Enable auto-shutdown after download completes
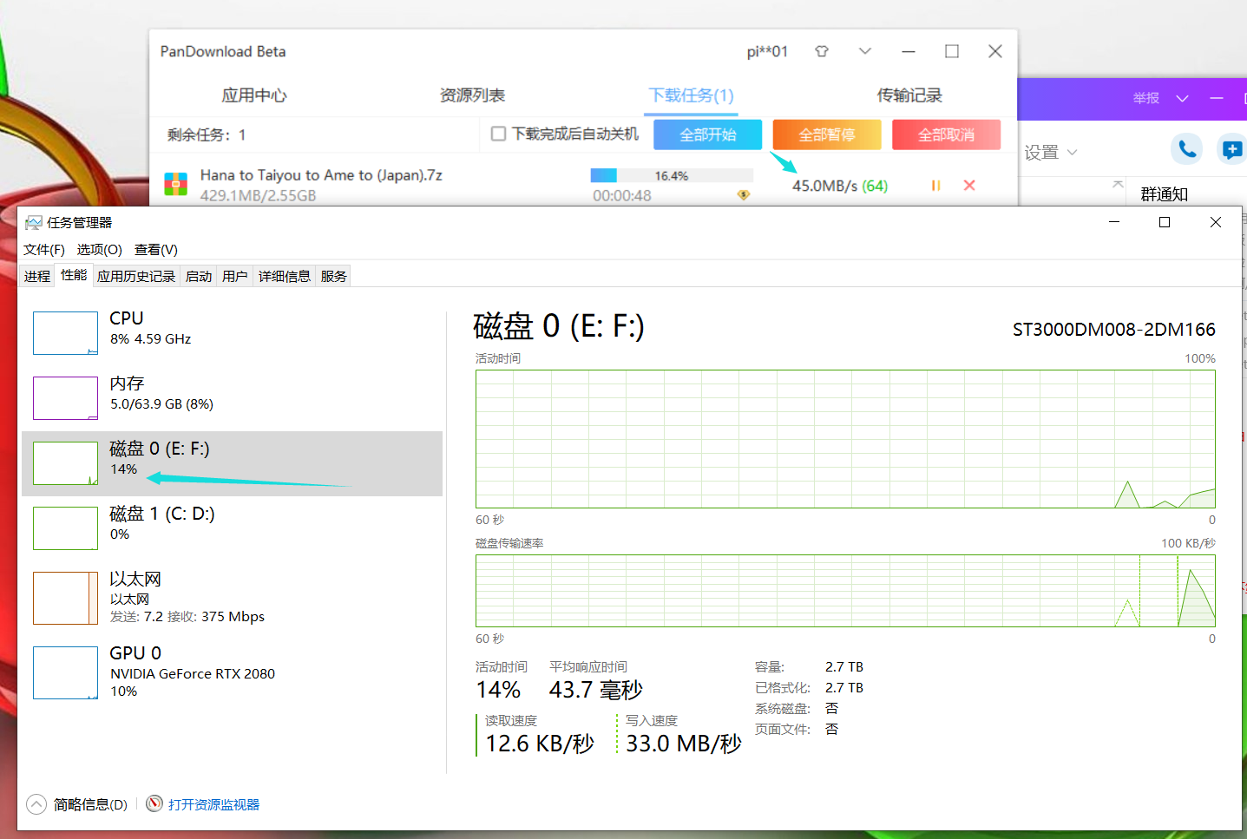Screen dimensions: 1247x839 pyautogui.click(x=498, y=134)
